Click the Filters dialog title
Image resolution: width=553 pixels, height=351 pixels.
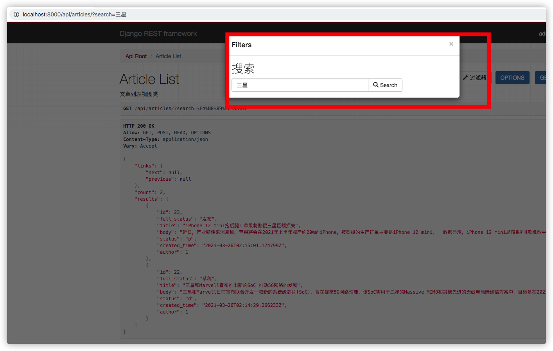(x=241, y=45)
